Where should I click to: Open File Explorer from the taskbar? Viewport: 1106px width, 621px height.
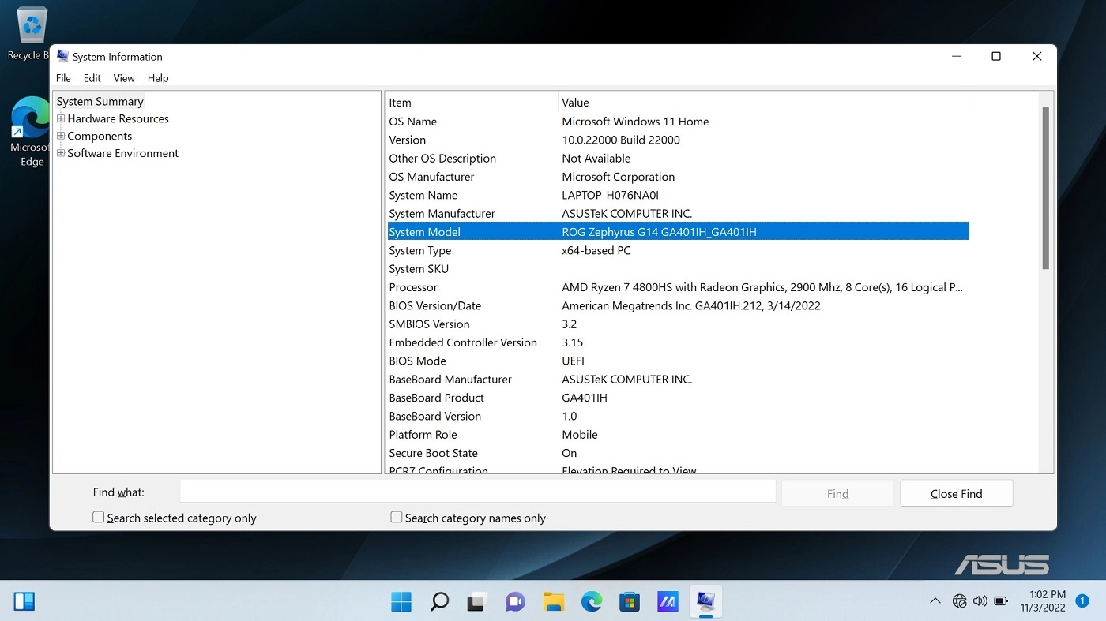tap(553, 602)
